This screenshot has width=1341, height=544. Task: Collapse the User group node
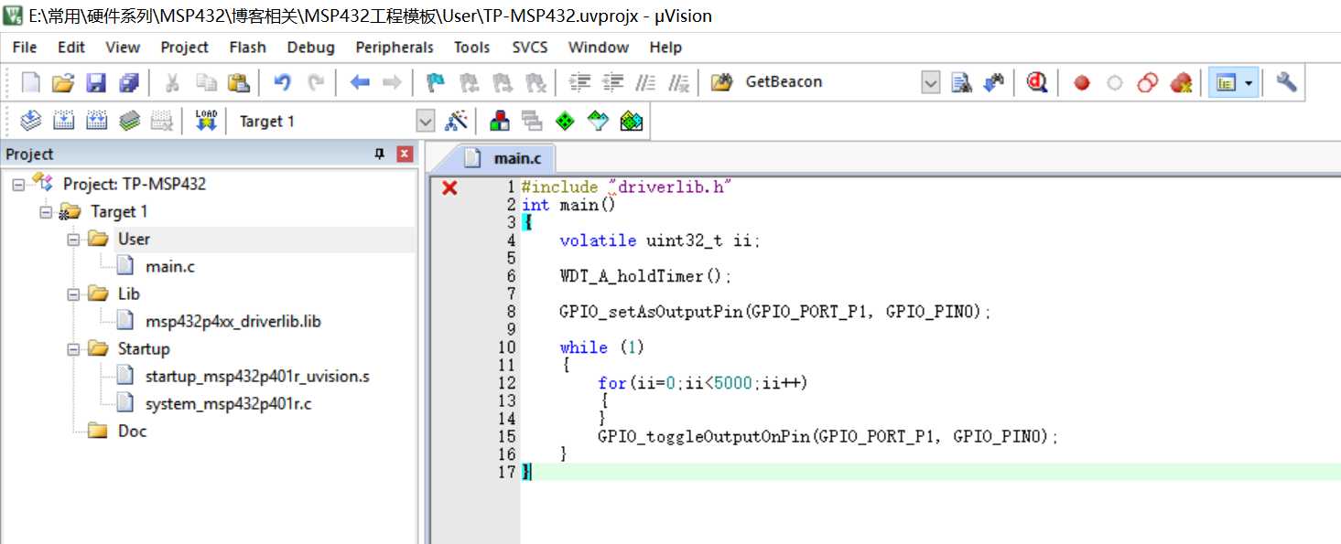[73, 240]
